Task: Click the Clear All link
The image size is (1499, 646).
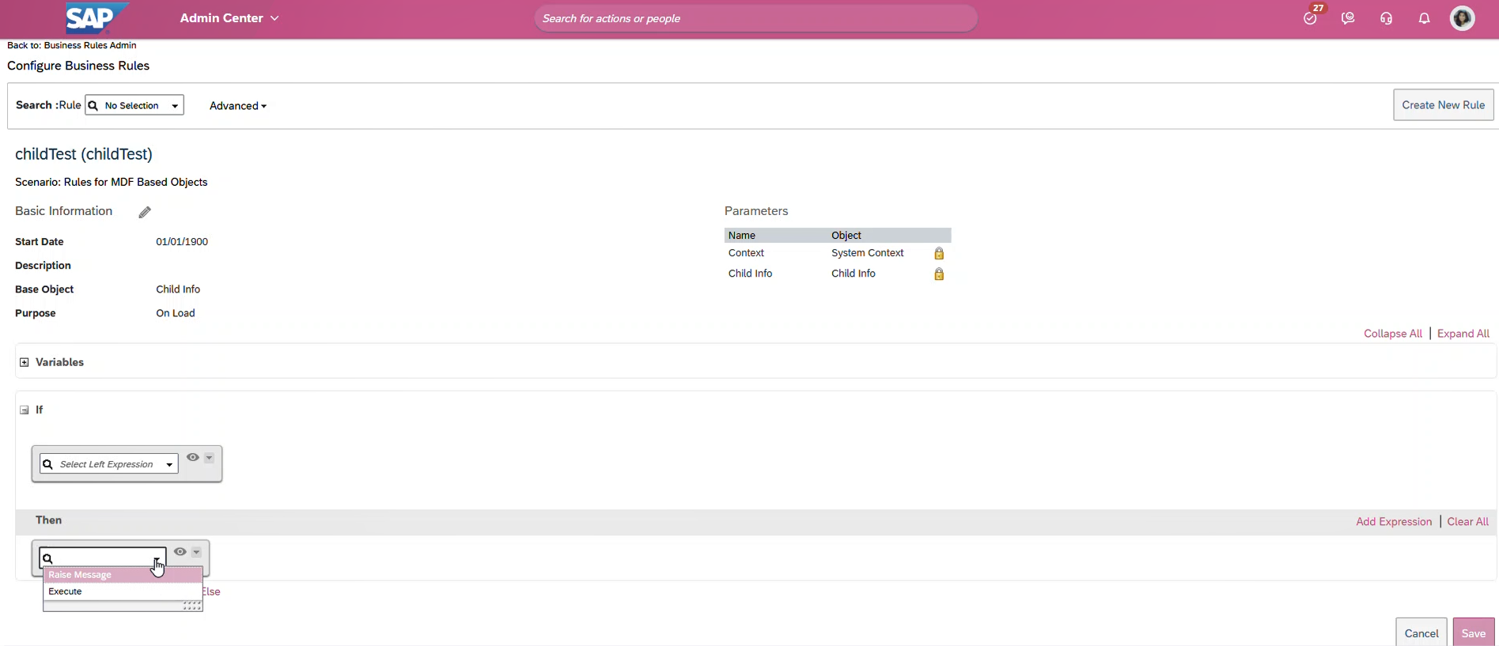Action: pyautogui.click(x=1467, y=522)
